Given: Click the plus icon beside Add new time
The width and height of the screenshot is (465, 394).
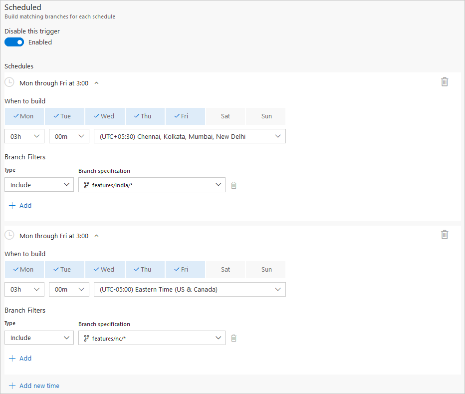Looking at the screenshot, I should click(12, 386).
